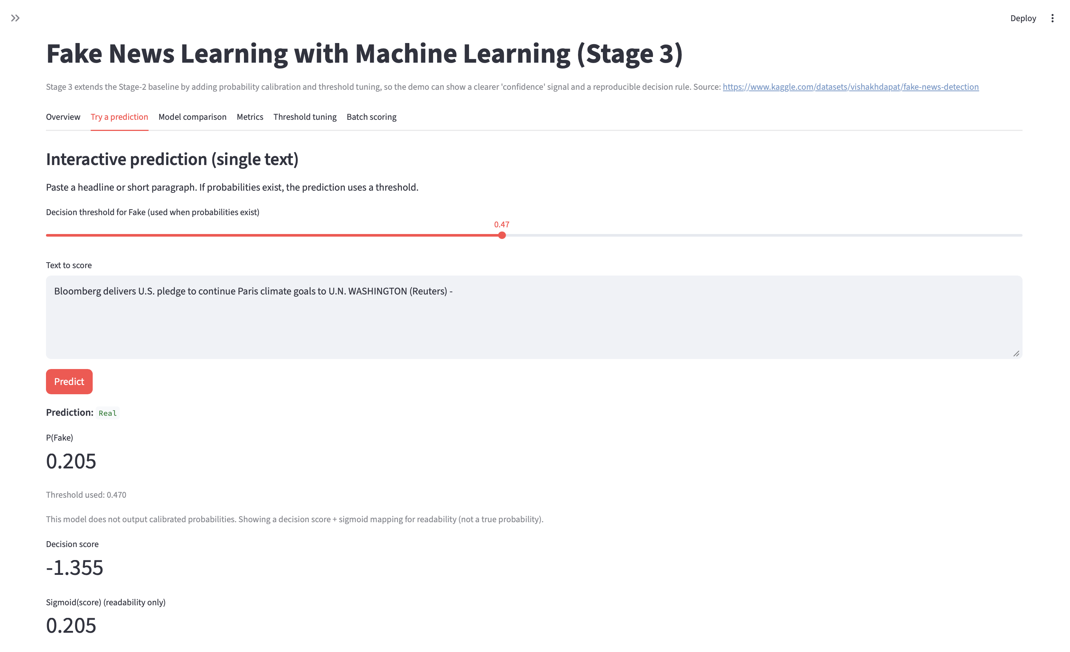Select the Decision score value -1.355
This screenshot has width=1070, height=652.
click(x=74, y=567)
